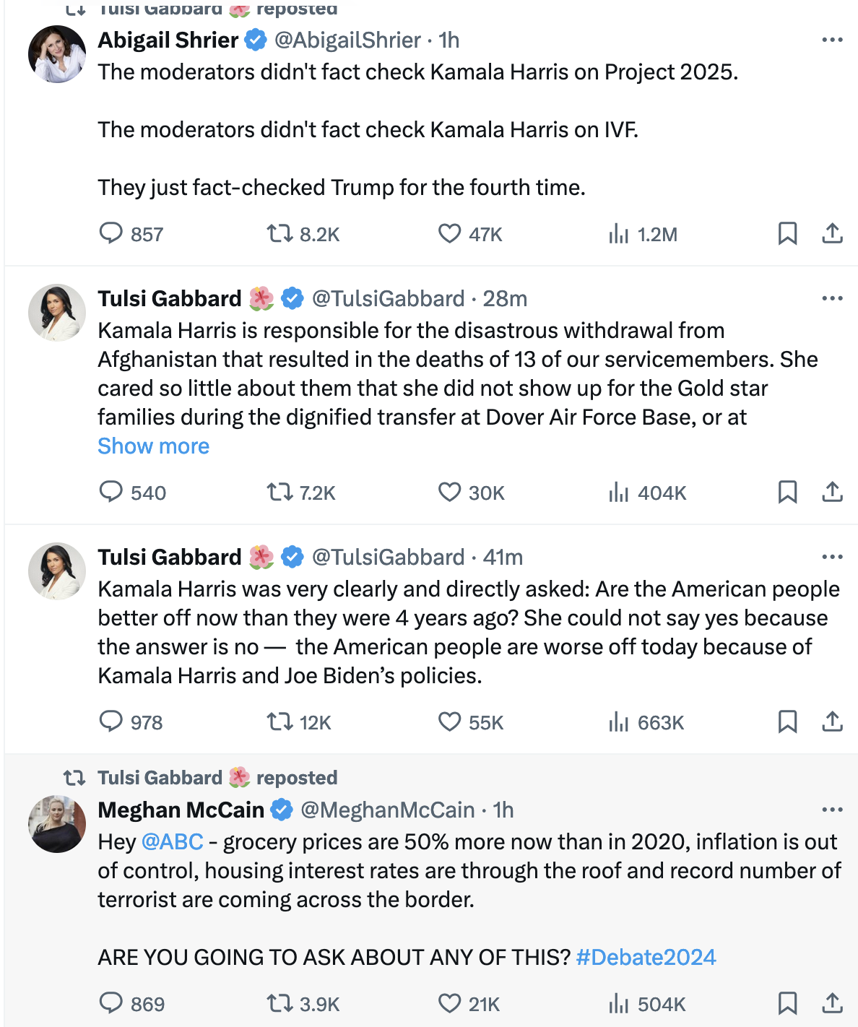
Task: Bookmark Abigail Shrier's fact-check tweet
Action: 787,233
